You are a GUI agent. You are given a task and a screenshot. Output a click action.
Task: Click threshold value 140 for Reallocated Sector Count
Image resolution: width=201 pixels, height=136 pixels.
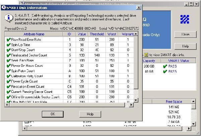click(97, 55)
